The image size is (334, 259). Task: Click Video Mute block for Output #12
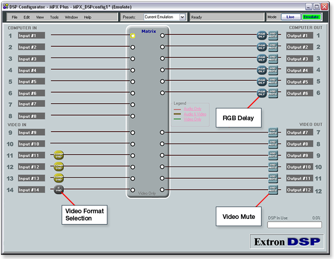(273, 190)
